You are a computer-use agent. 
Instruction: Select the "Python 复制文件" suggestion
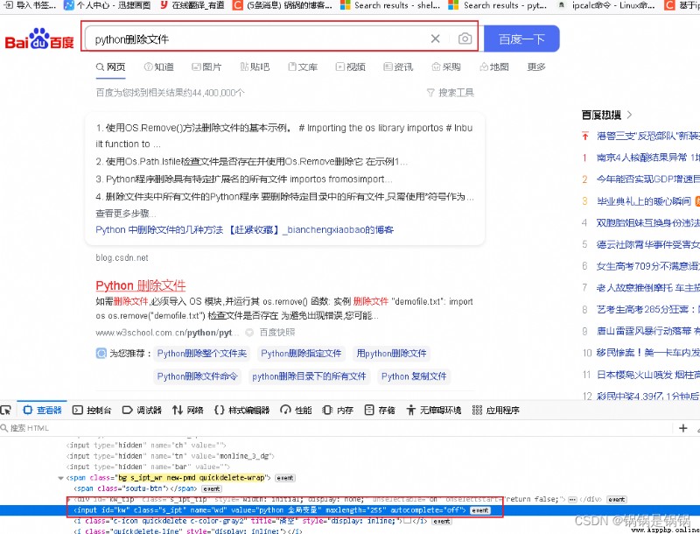[x=414, y=376]
